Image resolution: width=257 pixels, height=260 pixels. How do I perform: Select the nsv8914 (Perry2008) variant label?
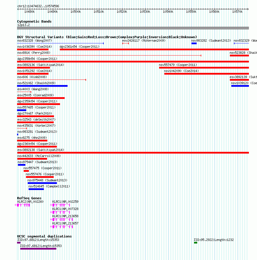[34, 53]
